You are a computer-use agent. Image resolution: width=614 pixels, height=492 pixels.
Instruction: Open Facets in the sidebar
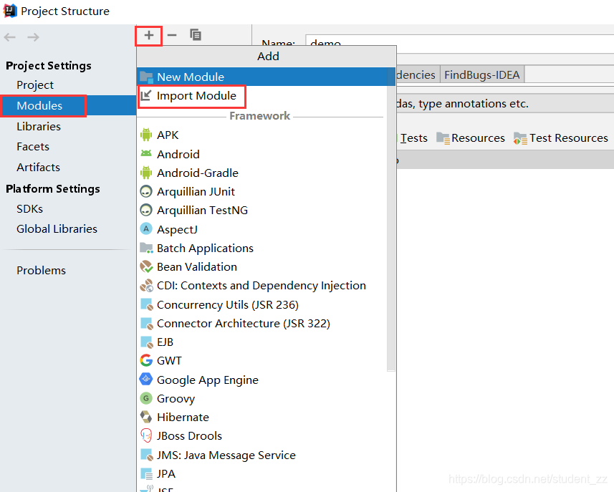tap(33, 147)
